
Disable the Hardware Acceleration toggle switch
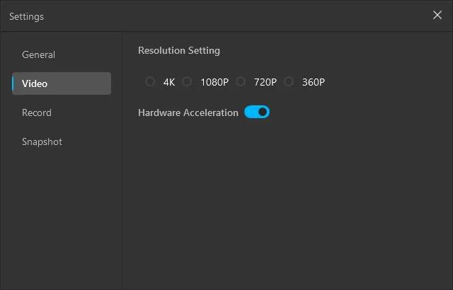coord(257,112)
